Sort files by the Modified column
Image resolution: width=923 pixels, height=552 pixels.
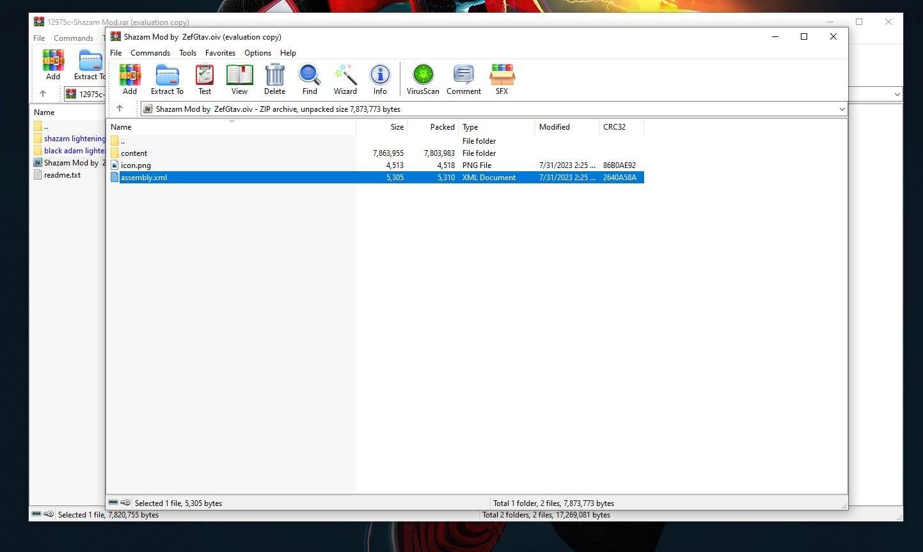(x=554, y=126)
